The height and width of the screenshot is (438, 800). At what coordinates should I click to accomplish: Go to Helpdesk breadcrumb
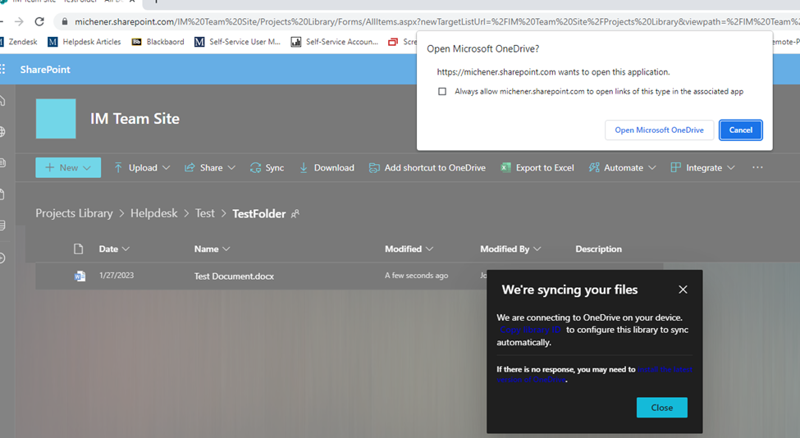(154, 213)
